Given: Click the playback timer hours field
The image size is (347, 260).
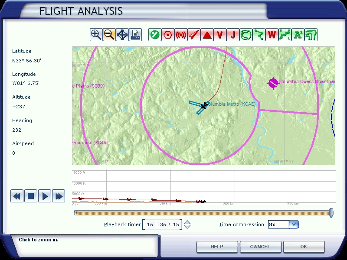Looking at the screenshot, I should (150, 224).
